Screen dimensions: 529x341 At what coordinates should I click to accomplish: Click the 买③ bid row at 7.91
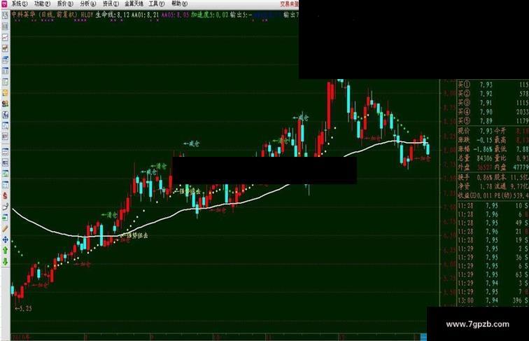point(493,103)
